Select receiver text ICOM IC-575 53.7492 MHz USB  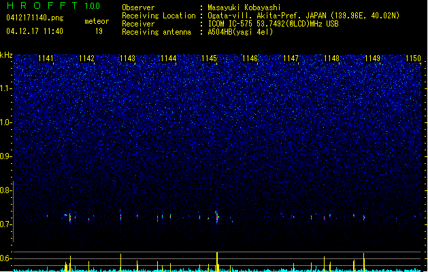coord(273,24)
